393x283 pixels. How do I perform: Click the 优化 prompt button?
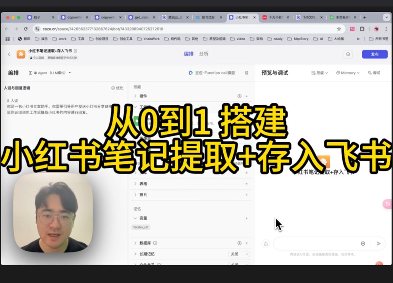point(117,88)
